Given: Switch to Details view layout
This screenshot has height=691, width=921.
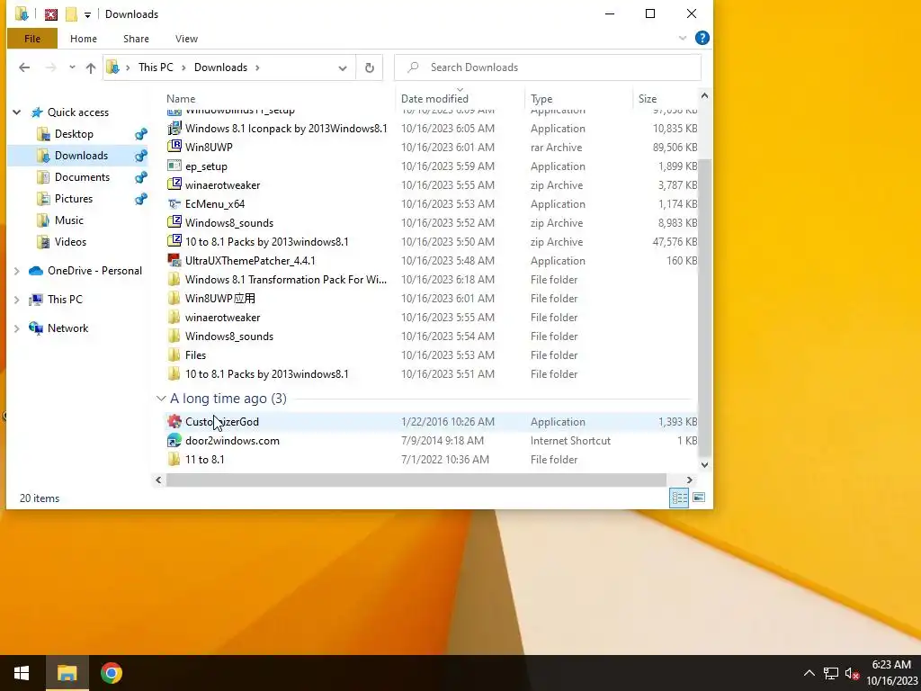Looking at the screenshot, I should 679,498.
